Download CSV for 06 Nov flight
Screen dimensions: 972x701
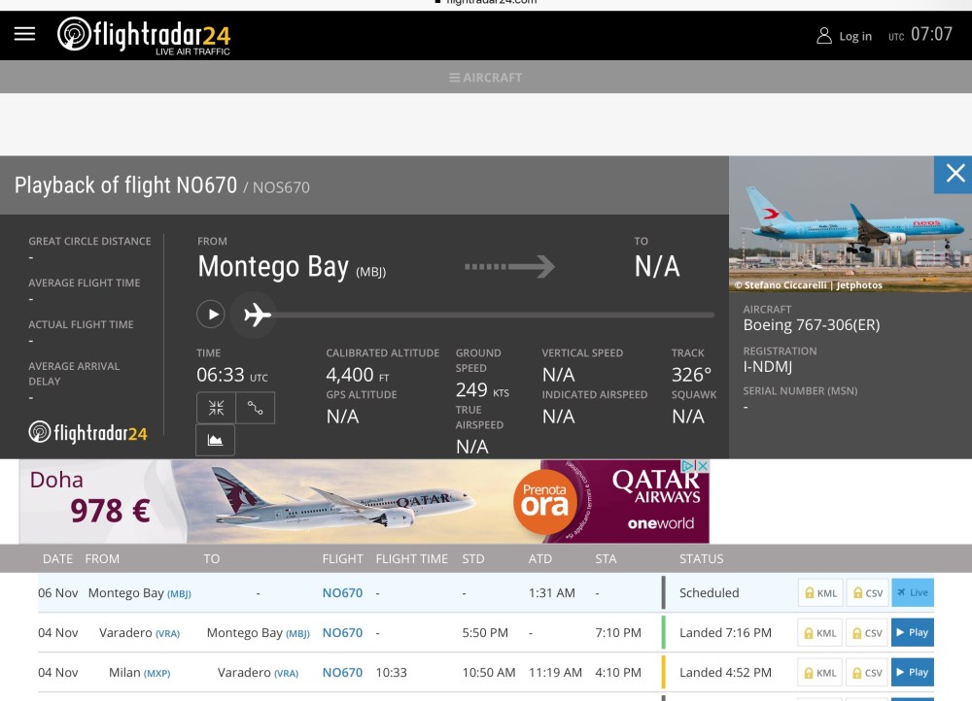[x=867, y=592]
